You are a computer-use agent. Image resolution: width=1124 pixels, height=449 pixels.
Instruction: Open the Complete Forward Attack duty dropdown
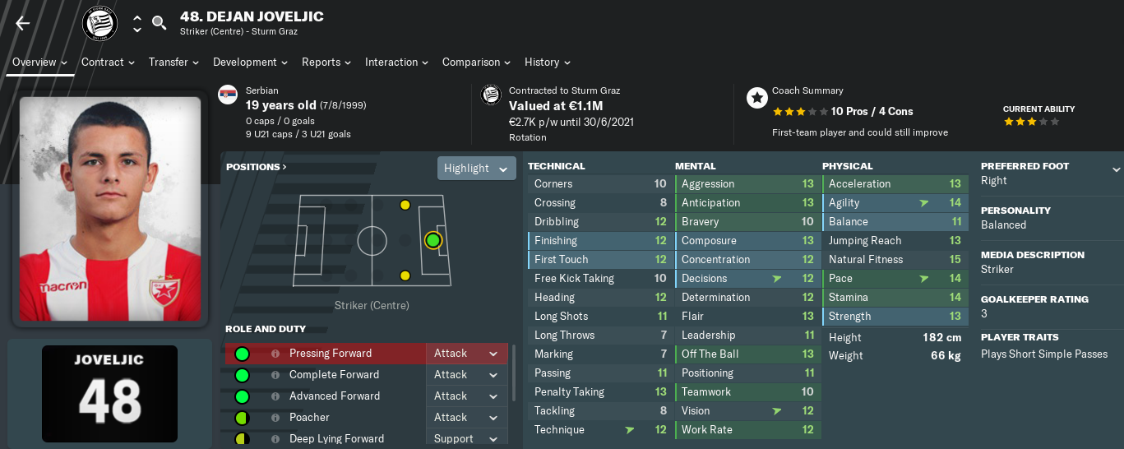coord(467,375)
